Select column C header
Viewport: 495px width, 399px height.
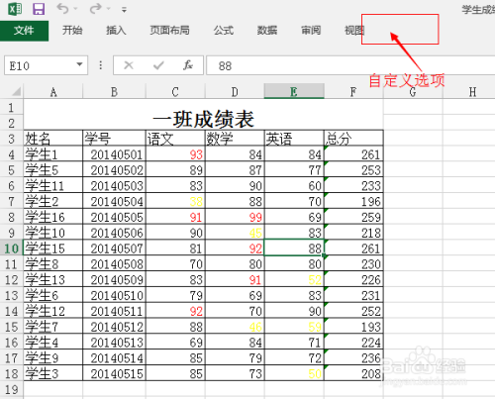tap(175, 92)
